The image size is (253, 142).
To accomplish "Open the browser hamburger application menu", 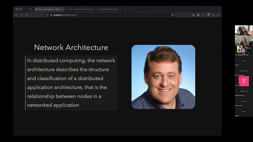I will (218, 15).
